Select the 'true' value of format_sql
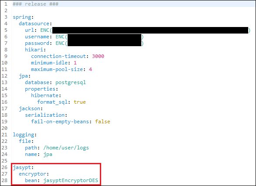The height and width of the screenshot is (186, 256). click(x=80, y=102)
